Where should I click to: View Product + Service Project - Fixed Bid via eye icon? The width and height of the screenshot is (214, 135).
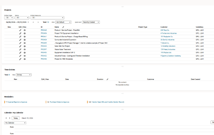(x=24, y=30)
